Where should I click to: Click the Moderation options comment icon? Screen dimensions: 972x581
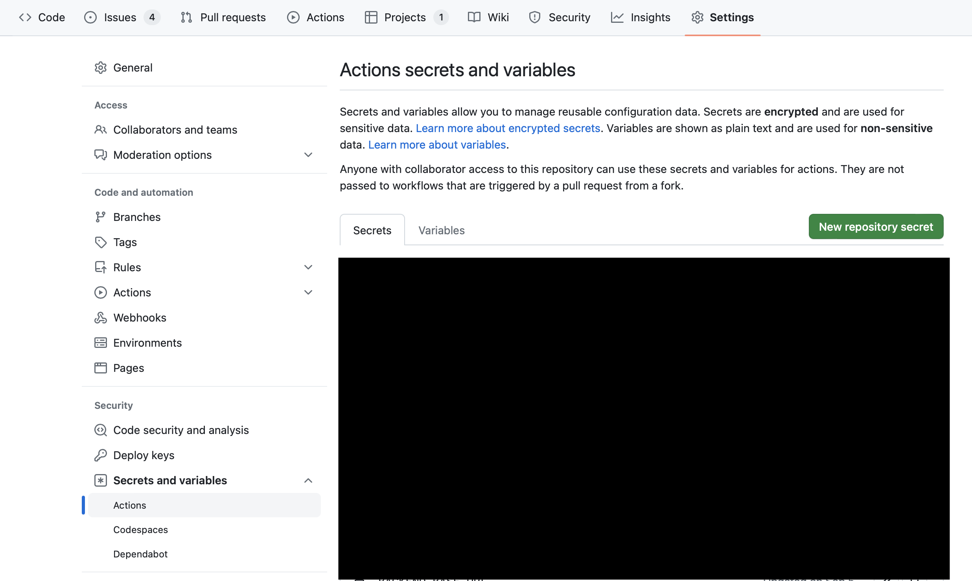coord(101,155)
